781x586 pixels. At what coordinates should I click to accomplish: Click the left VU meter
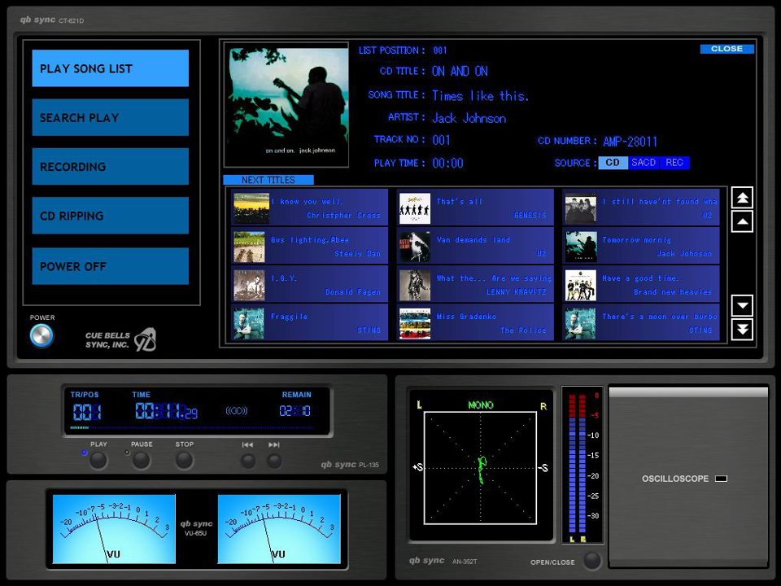coord(114,529)
